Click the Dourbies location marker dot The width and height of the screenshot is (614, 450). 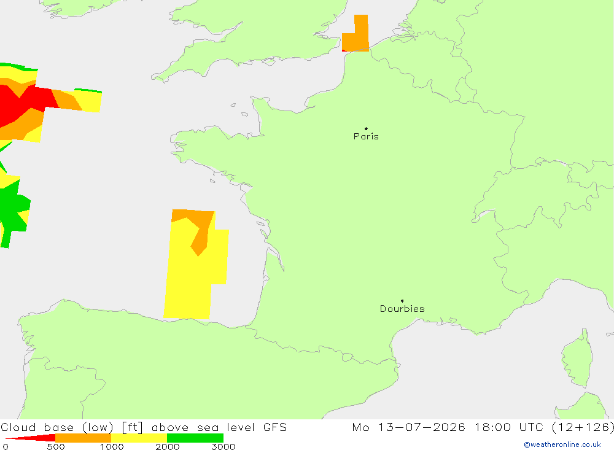tap(402, 301)
